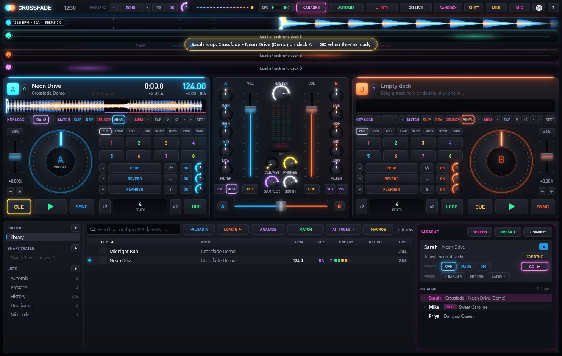Open help with the question mark button
Image resolution: width=562 pixels, height=356 pixels.
click(553, 8)
